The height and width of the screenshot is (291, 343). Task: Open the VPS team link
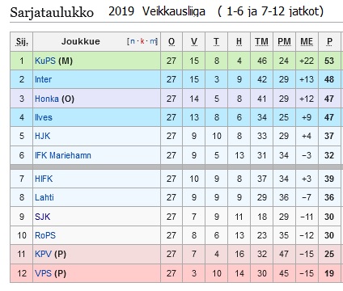43,273
